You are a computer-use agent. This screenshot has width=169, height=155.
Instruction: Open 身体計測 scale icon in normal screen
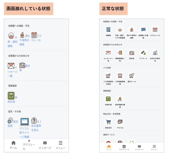(x=108, y=99)
